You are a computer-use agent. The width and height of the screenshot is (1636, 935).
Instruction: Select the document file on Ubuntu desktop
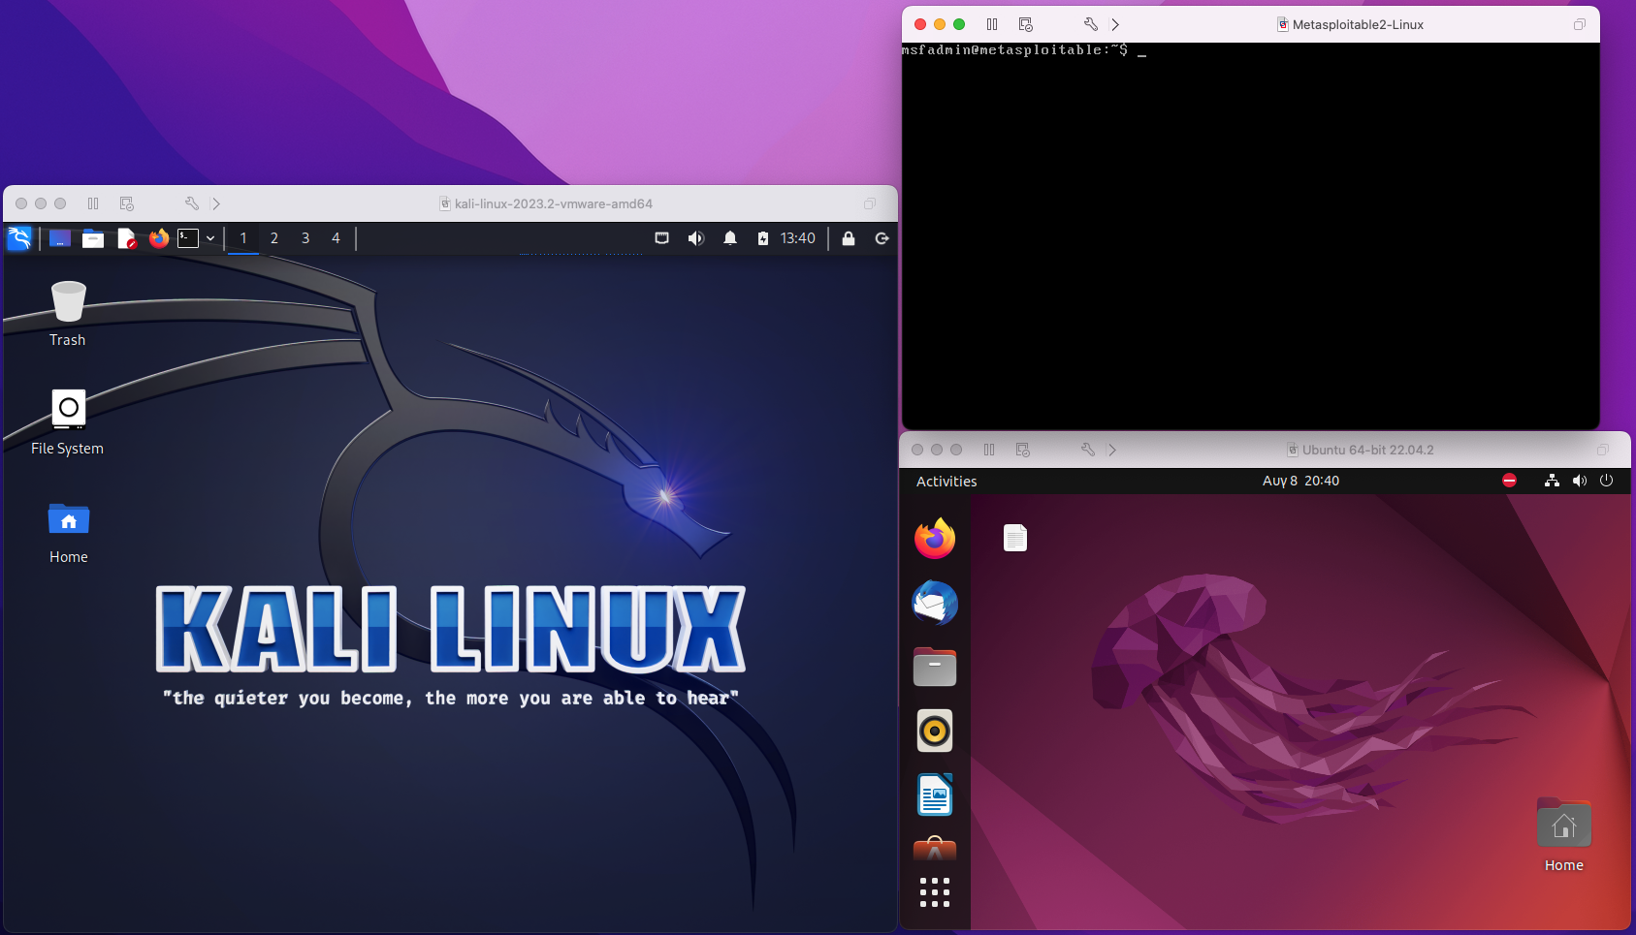click(1015, 538)
